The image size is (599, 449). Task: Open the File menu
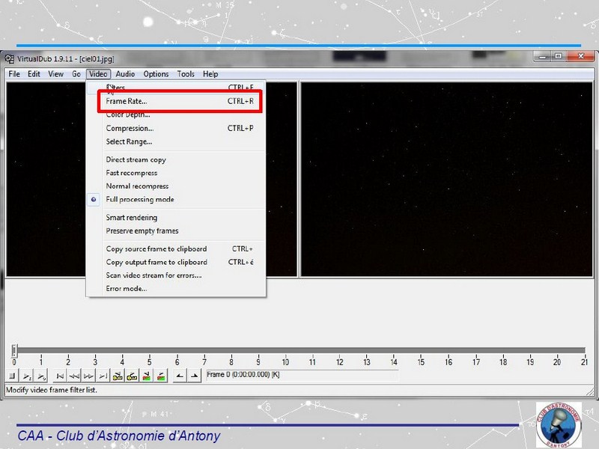tap(13, 74)
